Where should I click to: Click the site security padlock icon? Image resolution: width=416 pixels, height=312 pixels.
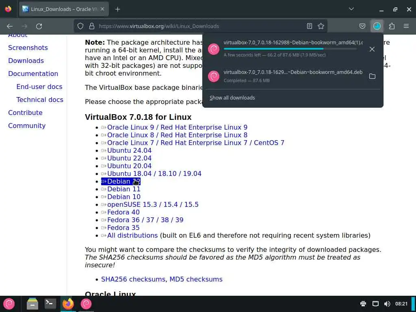(92, 26)
